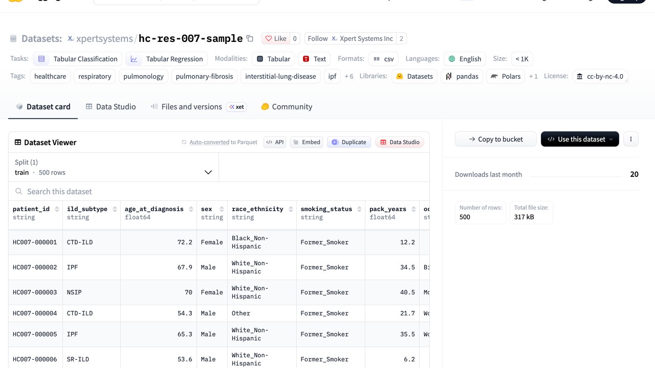Viewport: 655px width, 368px height.
Task: Sort by the race_ethnicity column arrows
Action: 291,209
